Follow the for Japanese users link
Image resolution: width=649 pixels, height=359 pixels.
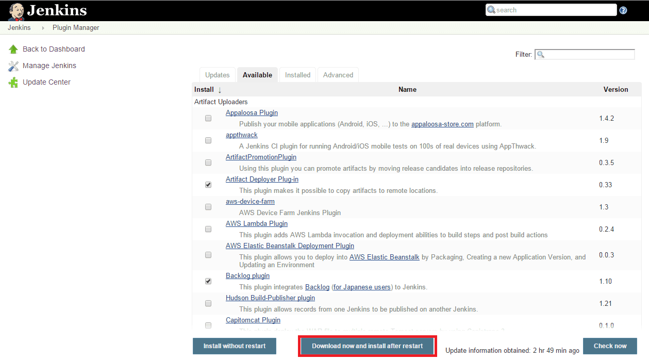pyautogui.click(x=361, y=287)
